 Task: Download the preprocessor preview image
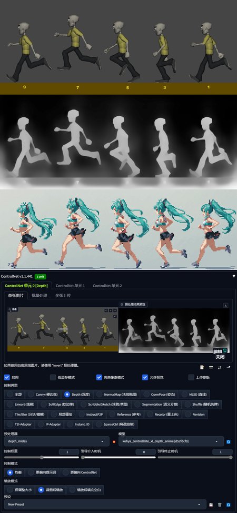(x=225, y=305)
